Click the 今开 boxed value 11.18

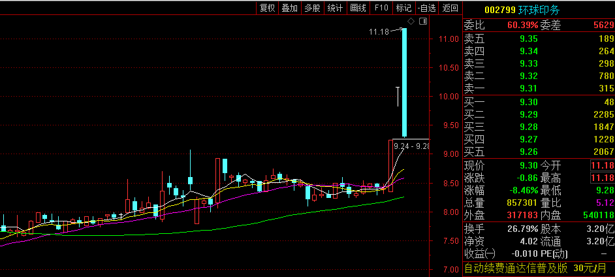tap(602, 165)
